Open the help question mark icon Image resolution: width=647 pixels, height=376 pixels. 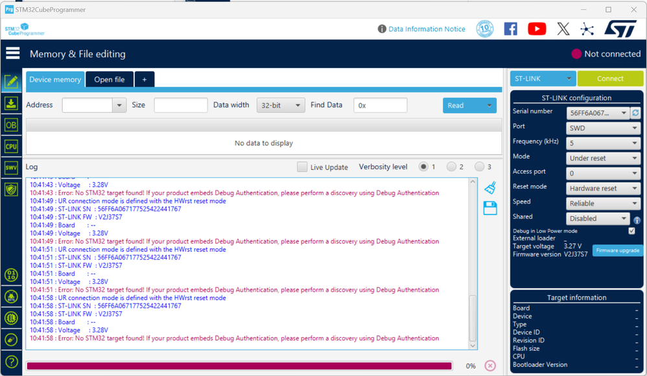(x=11, y=362)
